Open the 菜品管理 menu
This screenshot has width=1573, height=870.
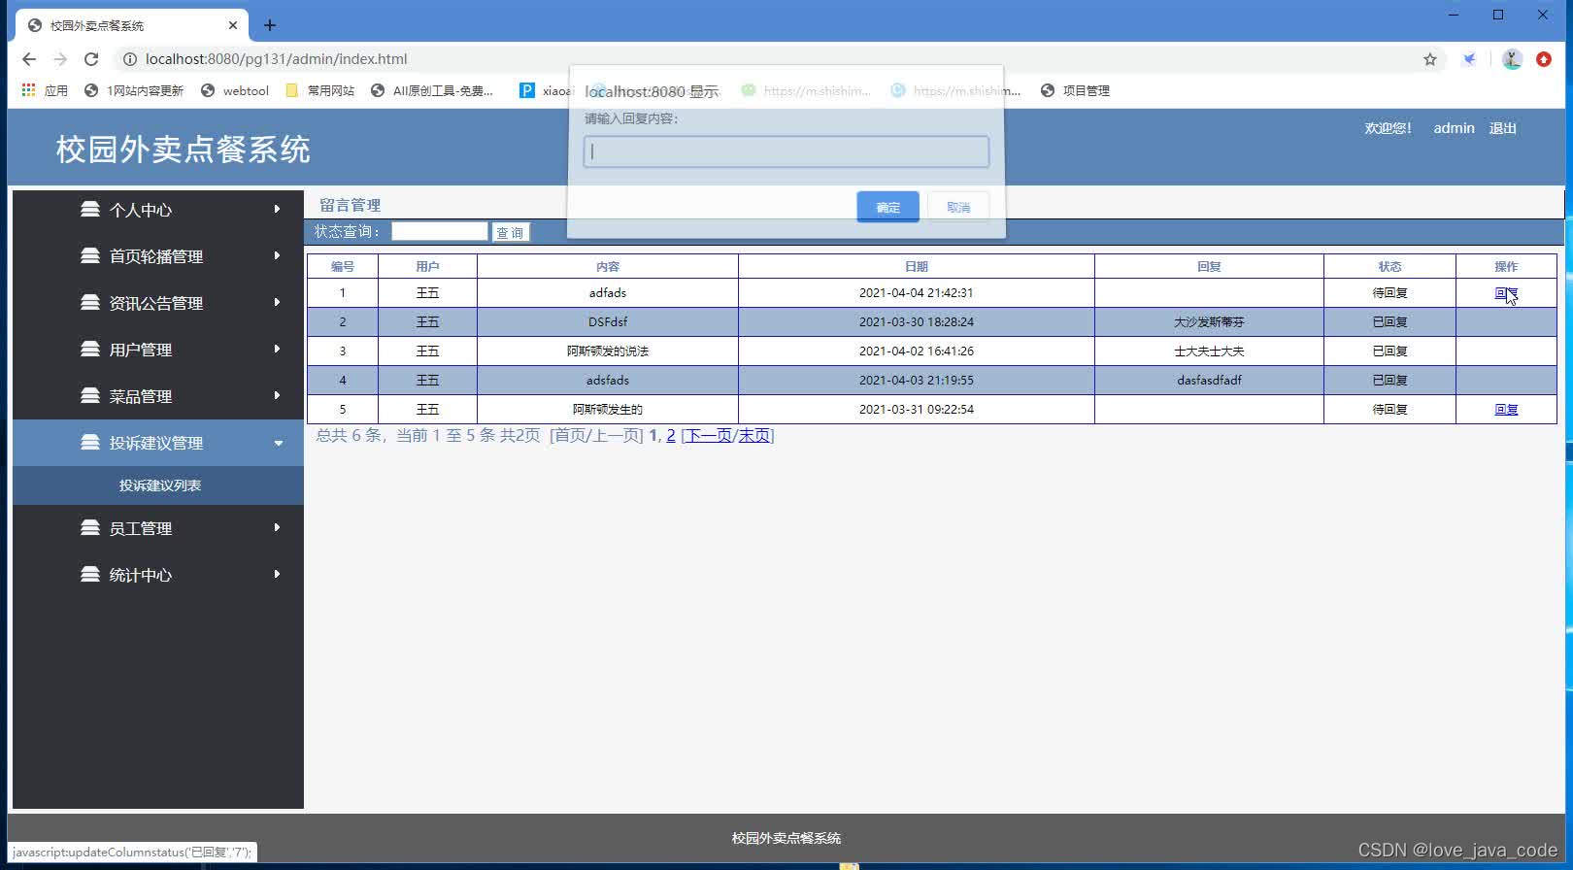(x=158, y=396)
